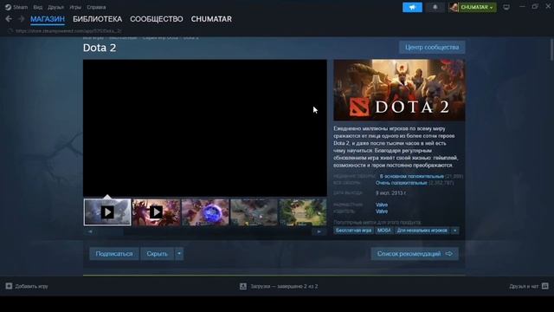Switch to the СООБЩЕСТВО tab
554x312 pixels.
tap(157, 19)
